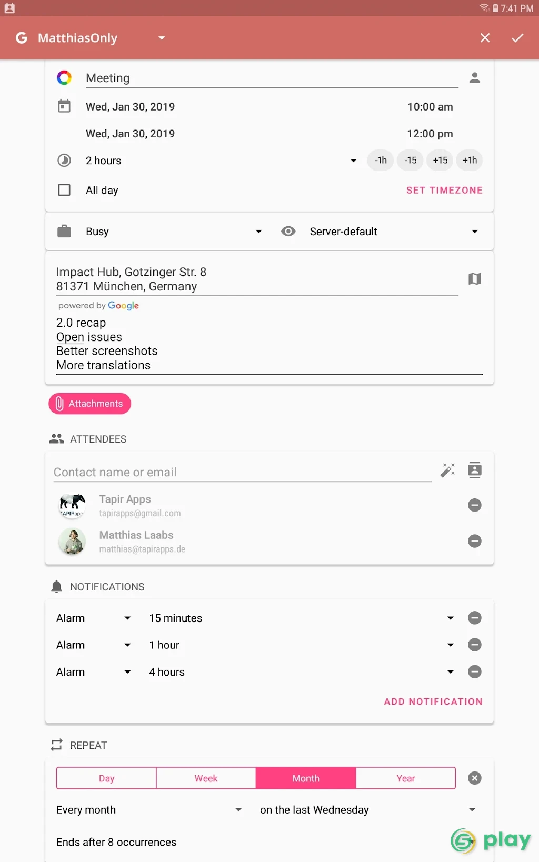The image size is (539, 862).
Task: Select the Week repeat tab
Action: point(206,778)
